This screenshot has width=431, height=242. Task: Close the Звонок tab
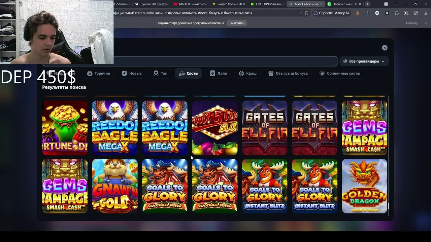(360, 4)
